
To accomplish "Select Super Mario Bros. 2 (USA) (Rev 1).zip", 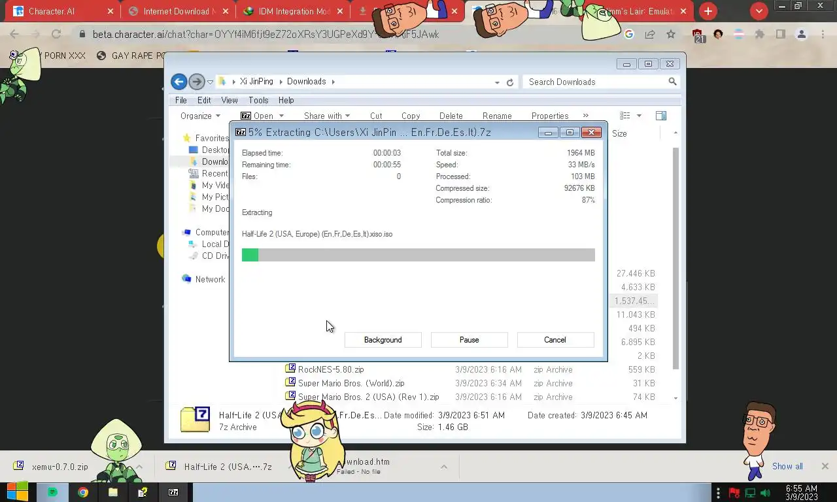I will (x=368, y=397).
